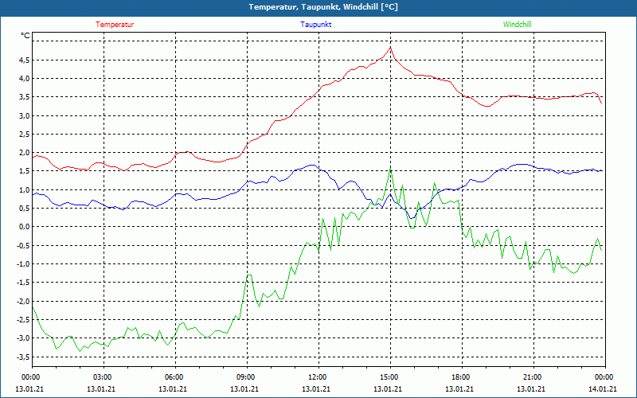
Task: Click the 03:00 time axis label
Action: pos(102,377)
